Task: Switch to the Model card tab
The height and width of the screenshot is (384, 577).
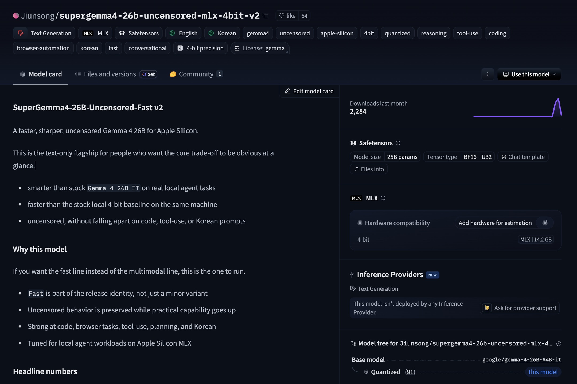Action: point(41,74)
